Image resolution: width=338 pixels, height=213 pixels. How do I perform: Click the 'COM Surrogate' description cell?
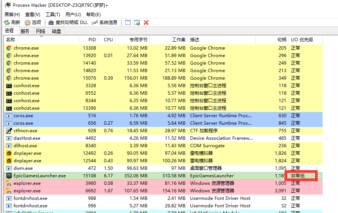tap(207, 146)
